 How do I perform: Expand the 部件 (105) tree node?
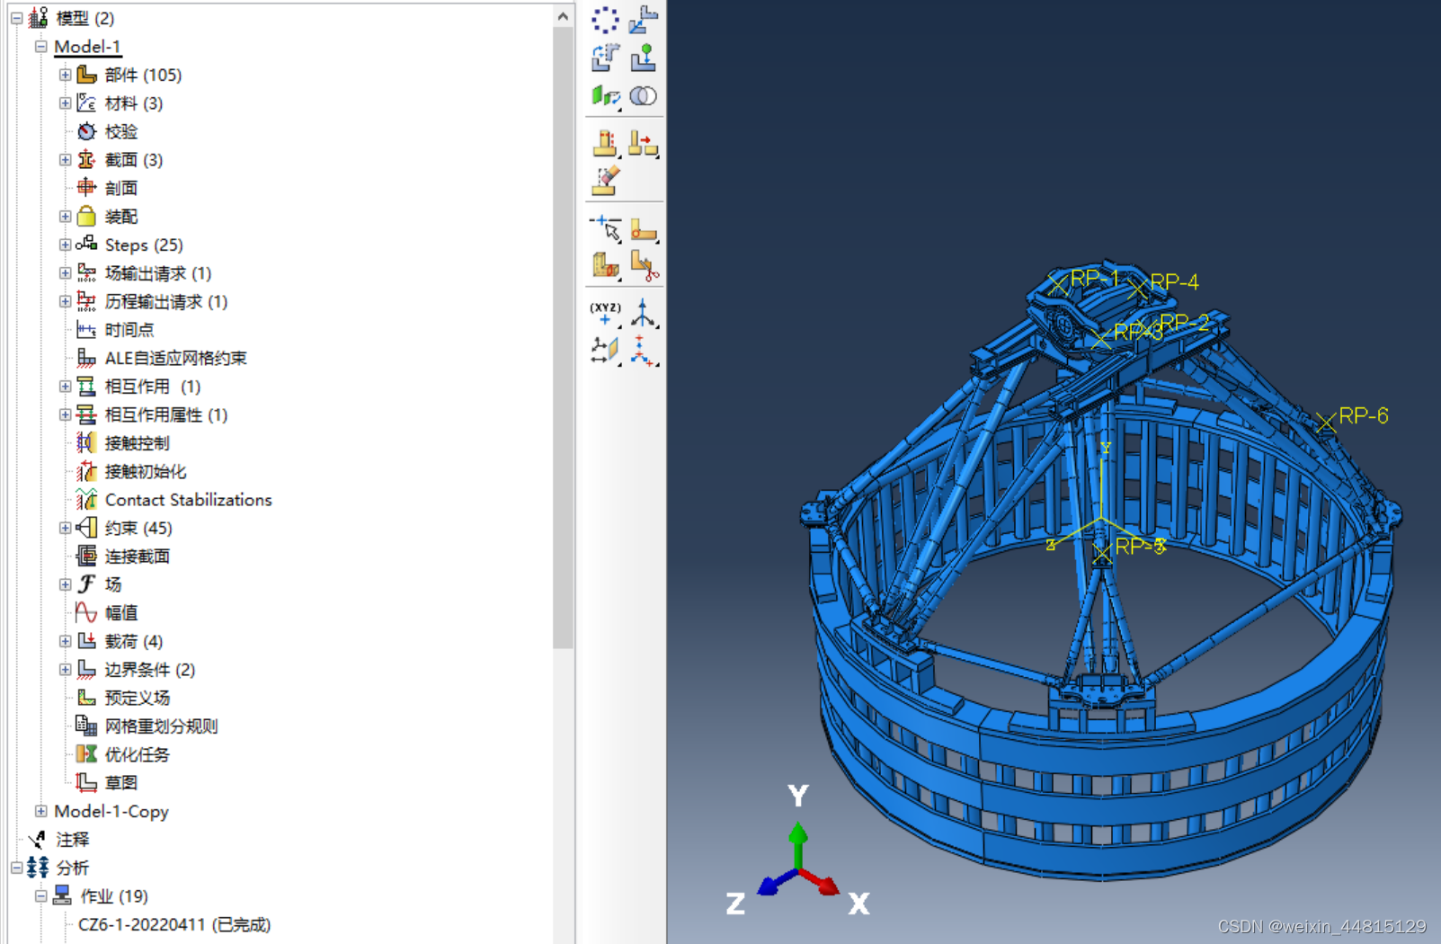coord(65,75)
